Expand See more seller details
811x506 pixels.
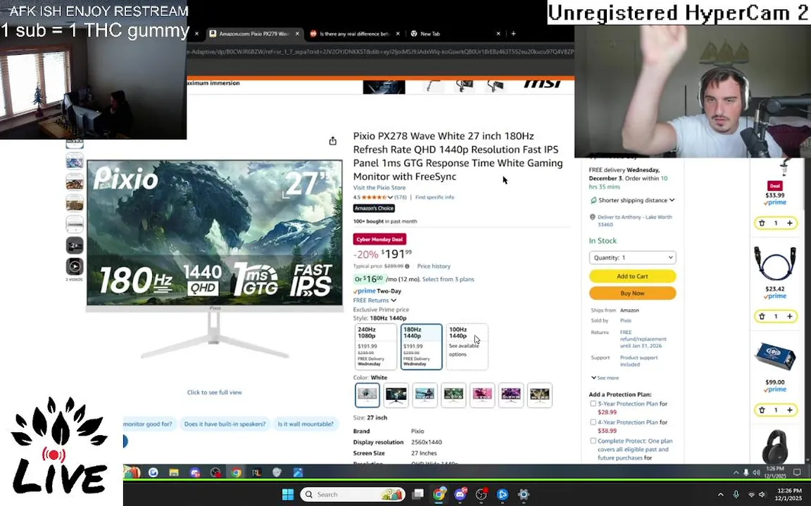[605, 378]
